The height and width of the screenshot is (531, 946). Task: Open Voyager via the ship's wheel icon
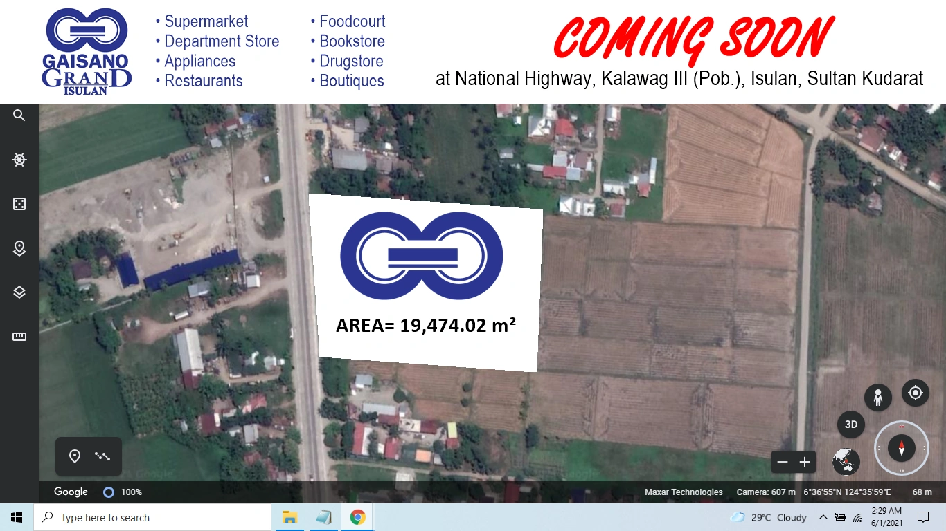point(19,160)
